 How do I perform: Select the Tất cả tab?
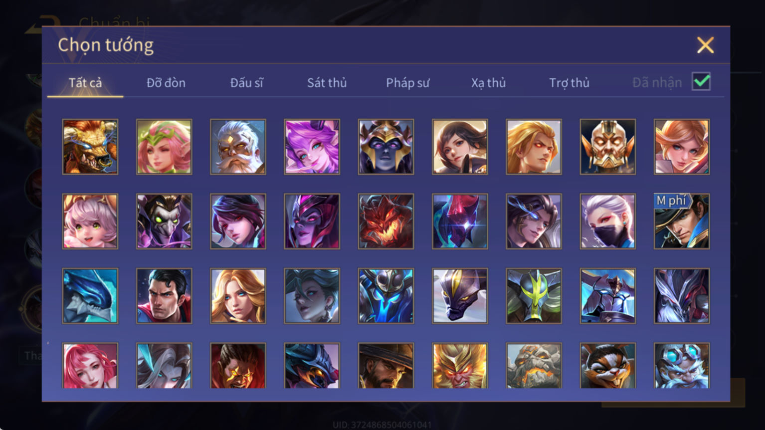click(x=85, y=83)
